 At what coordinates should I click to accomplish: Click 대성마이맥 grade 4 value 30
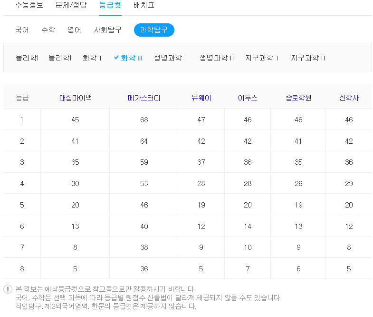(x=75, y=184)
